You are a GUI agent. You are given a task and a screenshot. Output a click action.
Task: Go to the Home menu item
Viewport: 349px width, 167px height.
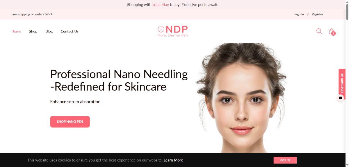pos(16,31)
